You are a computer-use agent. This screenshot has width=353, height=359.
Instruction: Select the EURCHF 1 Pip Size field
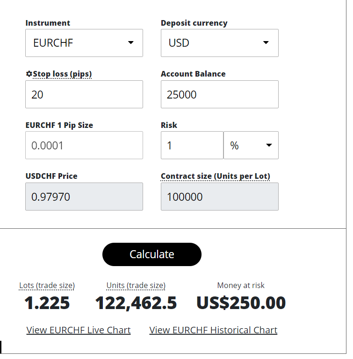(x=84, y=145)
